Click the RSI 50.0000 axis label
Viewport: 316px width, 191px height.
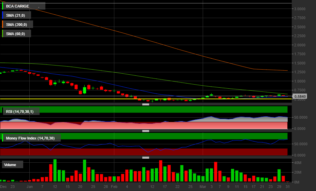[x=301, y=117]
